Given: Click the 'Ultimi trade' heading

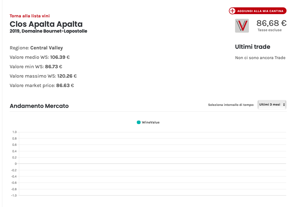Looking at the screenshot, I should (x=252, y=47).
